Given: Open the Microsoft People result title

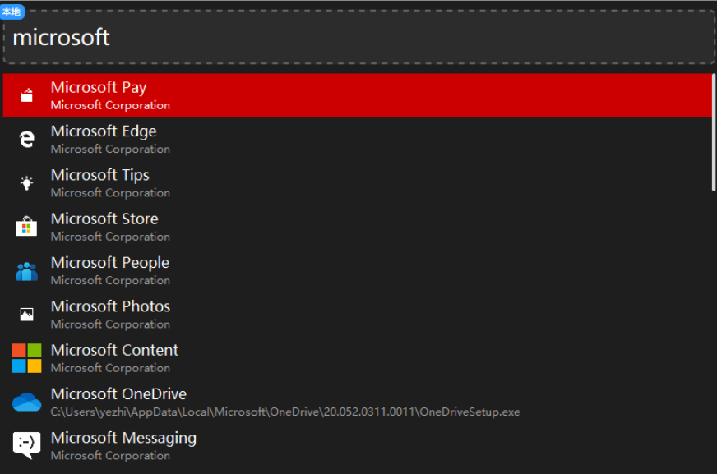Looking at the screenshot, I should tap(110, 263).
